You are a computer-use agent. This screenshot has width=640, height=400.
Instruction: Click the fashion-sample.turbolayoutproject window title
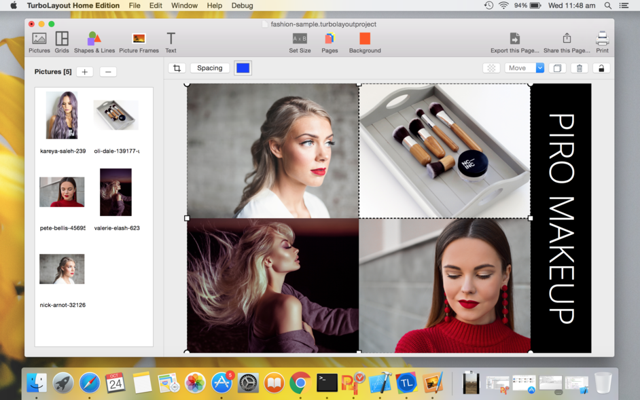[x=323, y=24]
